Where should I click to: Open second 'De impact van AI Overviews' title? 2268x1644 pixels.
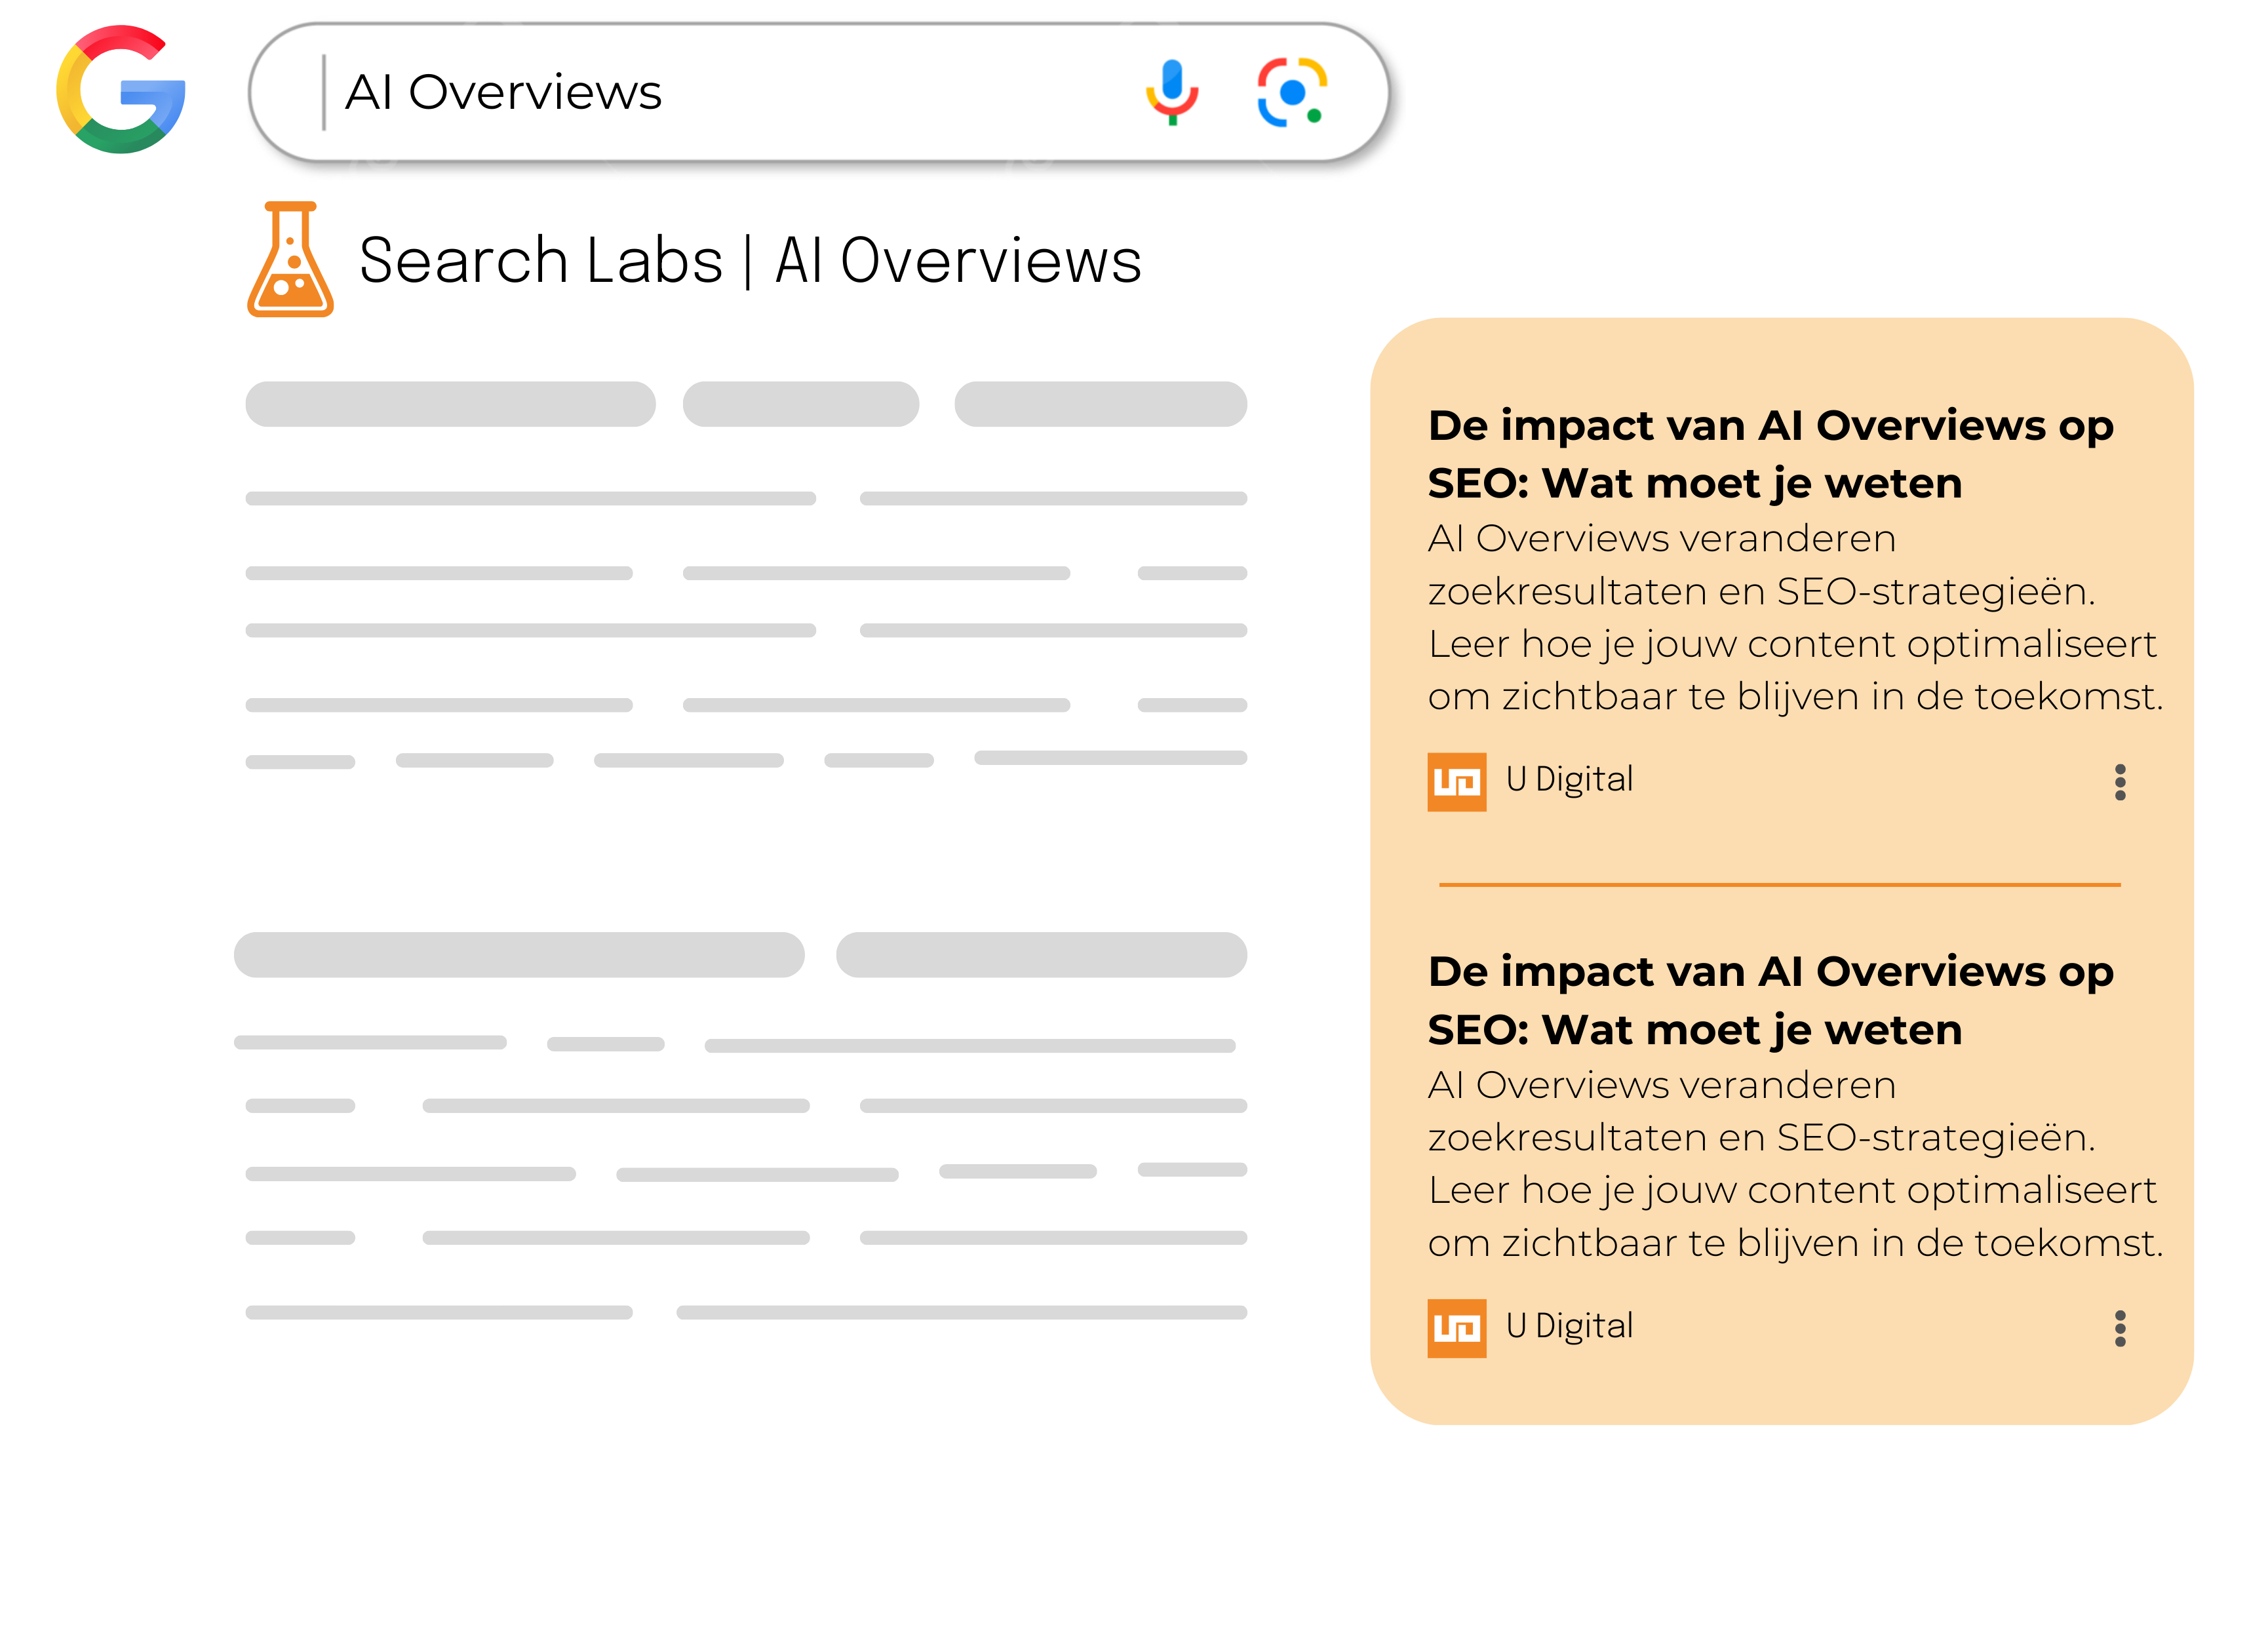point(1770,1000)
